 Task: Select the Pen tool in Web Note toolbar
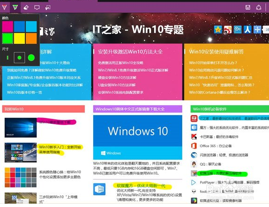(x=4, y=7)
